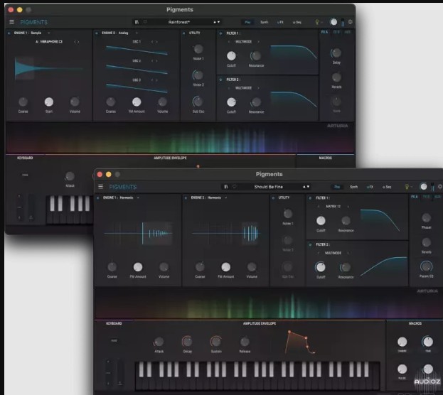
Task: Click lightbulb tips icon in Rainforest window
Action: pyautogui.click(x=317, y=22)
